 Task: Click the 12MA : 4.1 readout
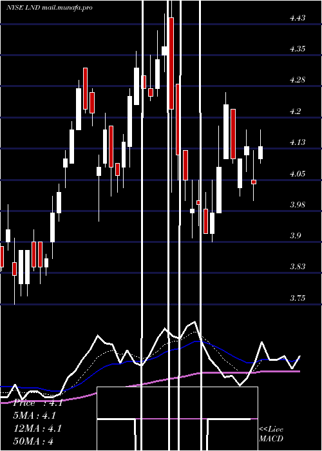(37, 428)
